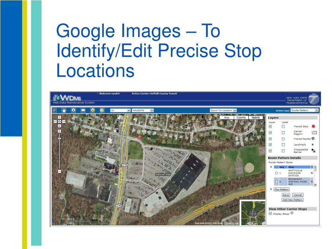Toggle Carrier Region layer checkbox

(270, 133)
